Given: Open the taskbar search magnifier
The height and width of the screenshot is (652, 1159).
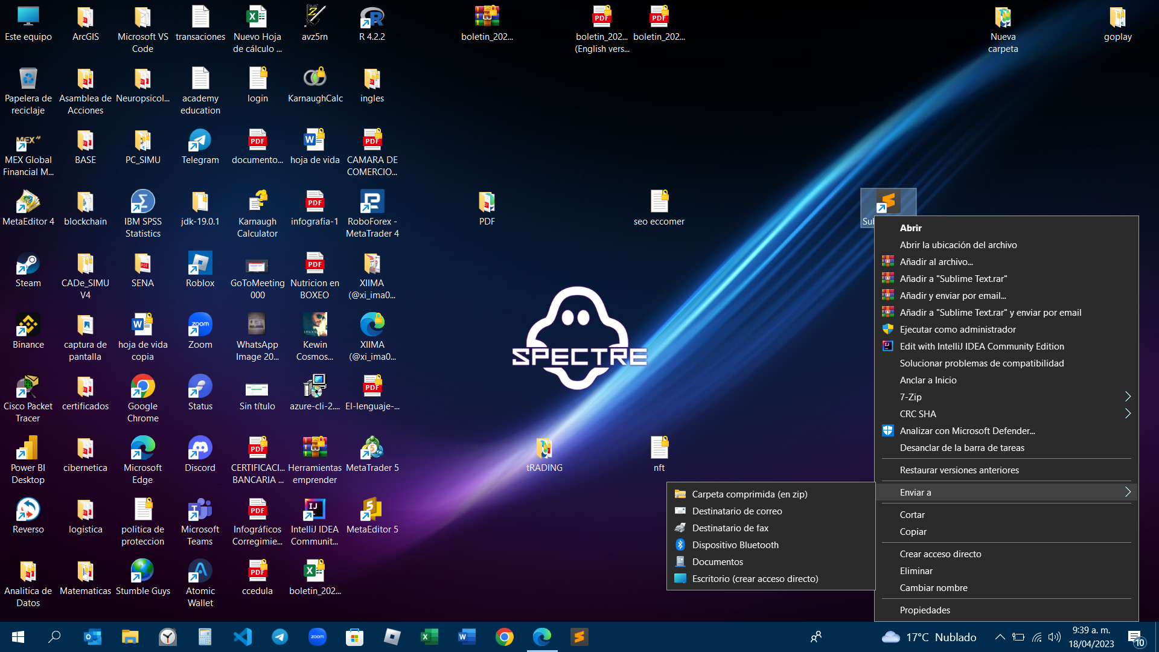Looking at the screenshot, I should pos(54,637).
